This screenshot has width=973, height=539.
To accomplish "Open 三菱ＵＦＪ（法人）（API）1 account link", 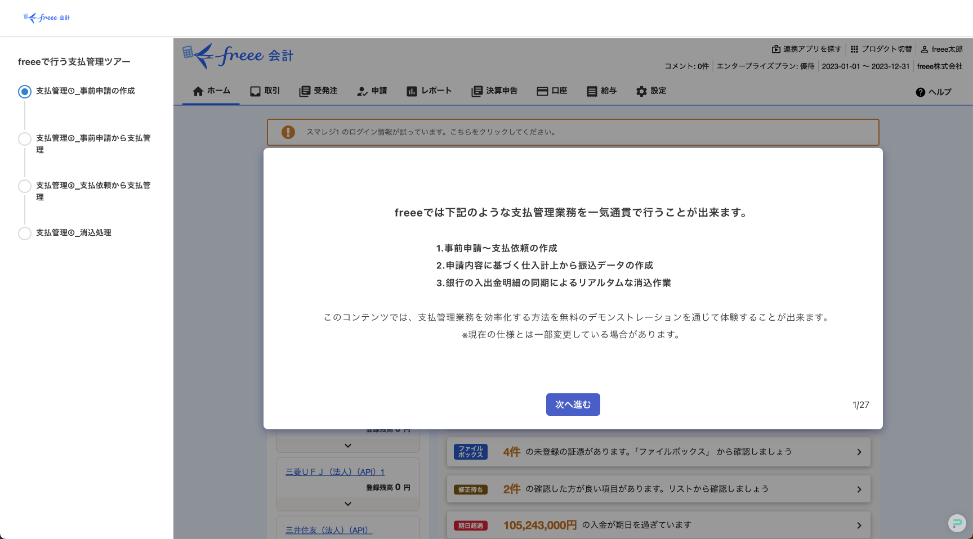I will (x=335, y=472).
